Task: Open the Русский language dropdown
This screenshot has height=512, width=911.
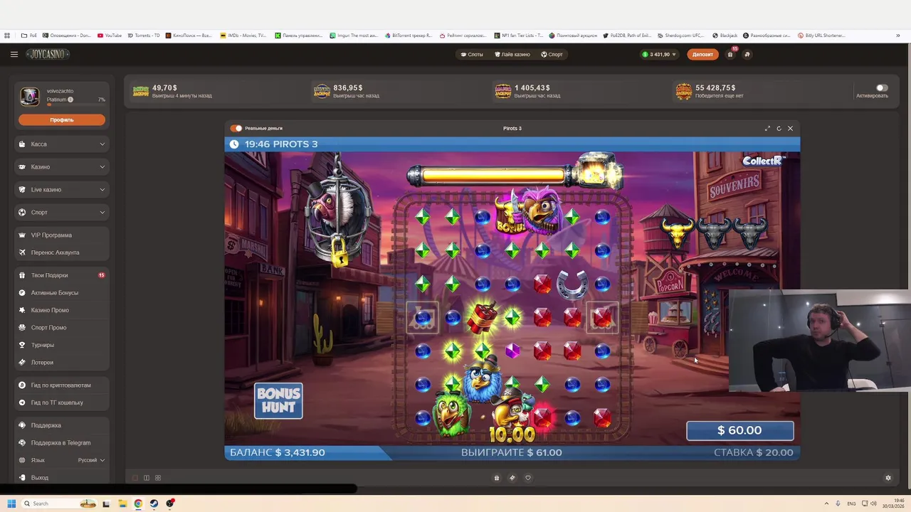Action: [91, 460]
